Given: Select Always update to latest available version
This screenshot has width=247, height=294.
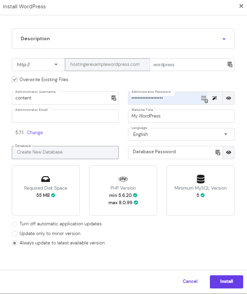Looking at the screenshot, I should coord(15,243).
